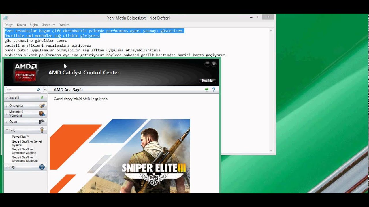
Task: Open Geçişli Grafikler Uygulama Ayarları
Action: (24, 151)
